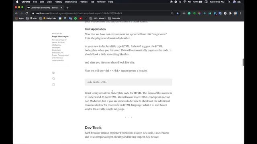This screenshot has height=144, width=257.
Task: Open the Chrome application menu
Action: 26,2
